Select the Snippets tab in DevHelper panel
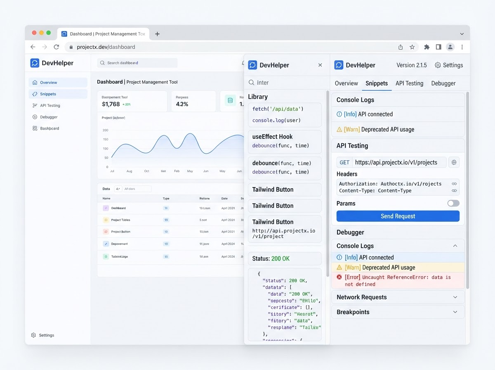 point(377,83)
